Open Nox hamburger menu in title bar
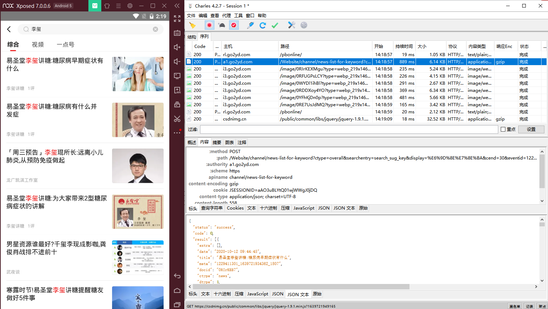The width and height of the screenshot is (548, 309). [x=118, y=6]
